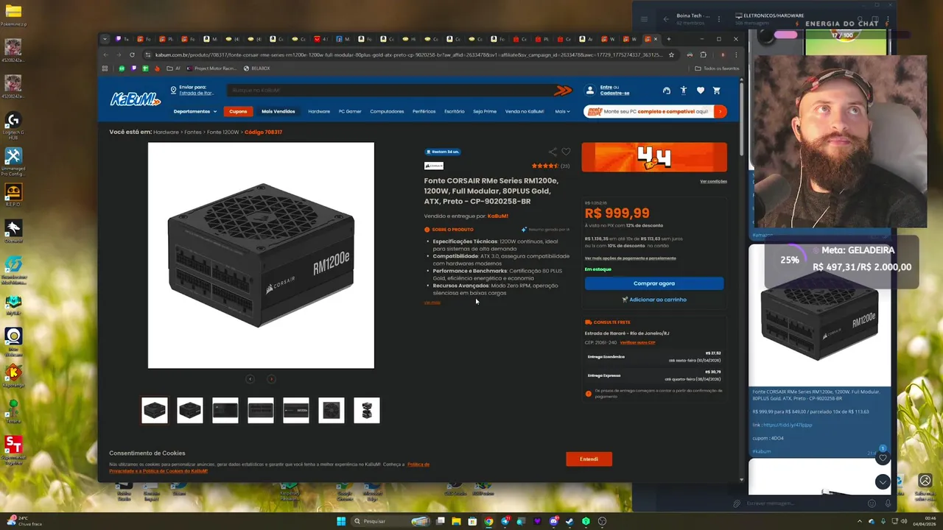Click the Fonte 1200W breadcrumb link
Viewport: 943px width, 530px height.
click(x=223, y=132)
